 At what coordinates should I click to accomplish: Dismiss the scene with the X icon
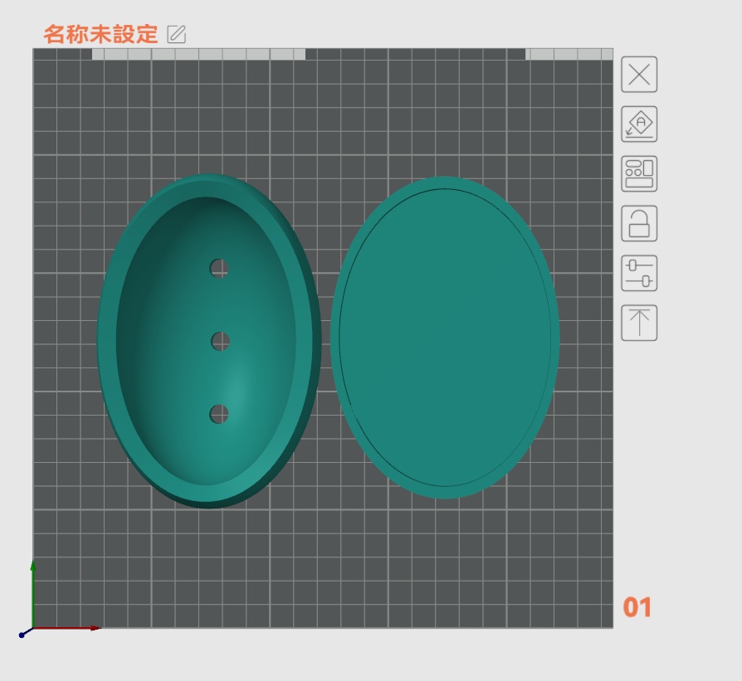click(x=639, y=75)
